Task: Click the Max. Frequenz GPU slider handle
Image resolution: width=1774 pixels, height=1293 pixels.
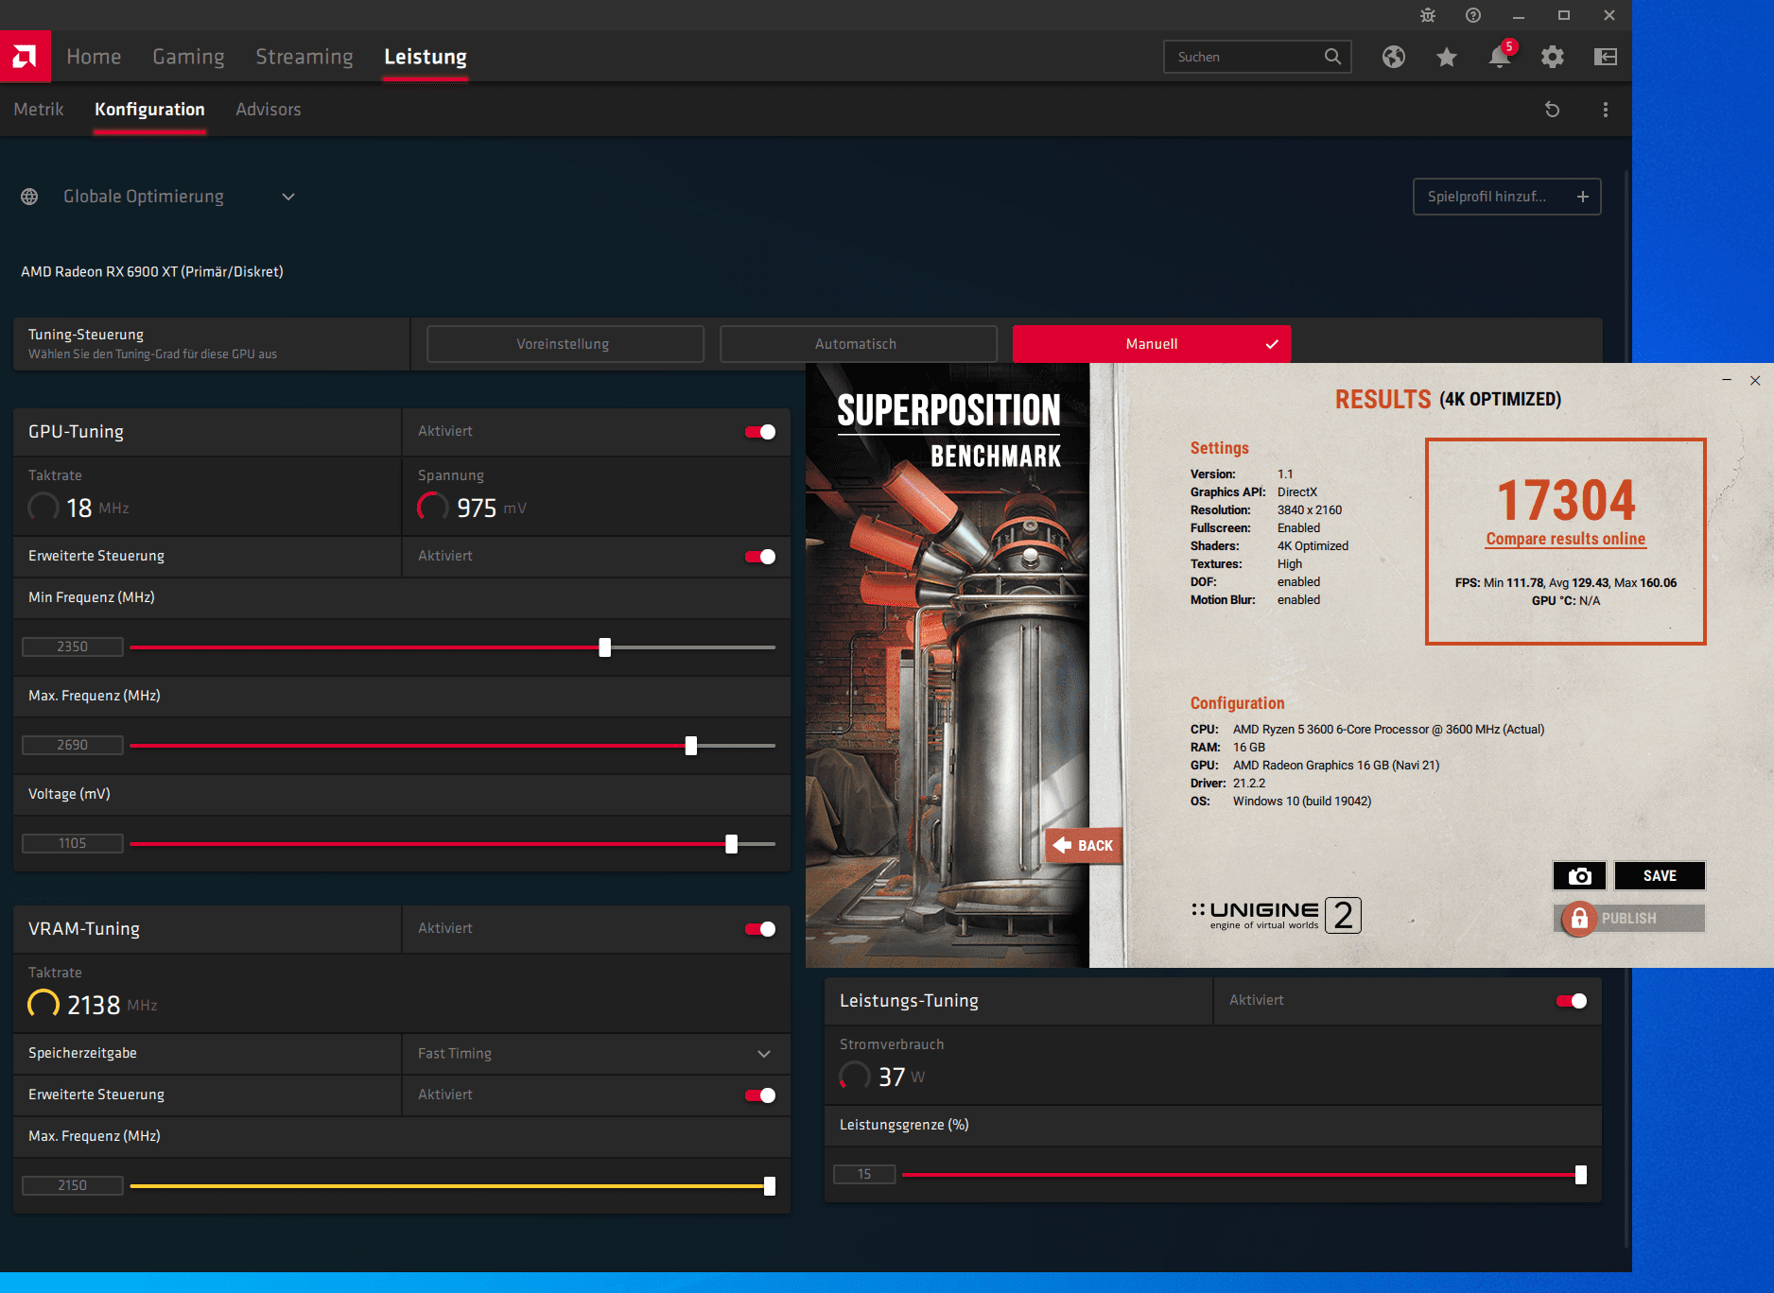Action: coord(691,746)
